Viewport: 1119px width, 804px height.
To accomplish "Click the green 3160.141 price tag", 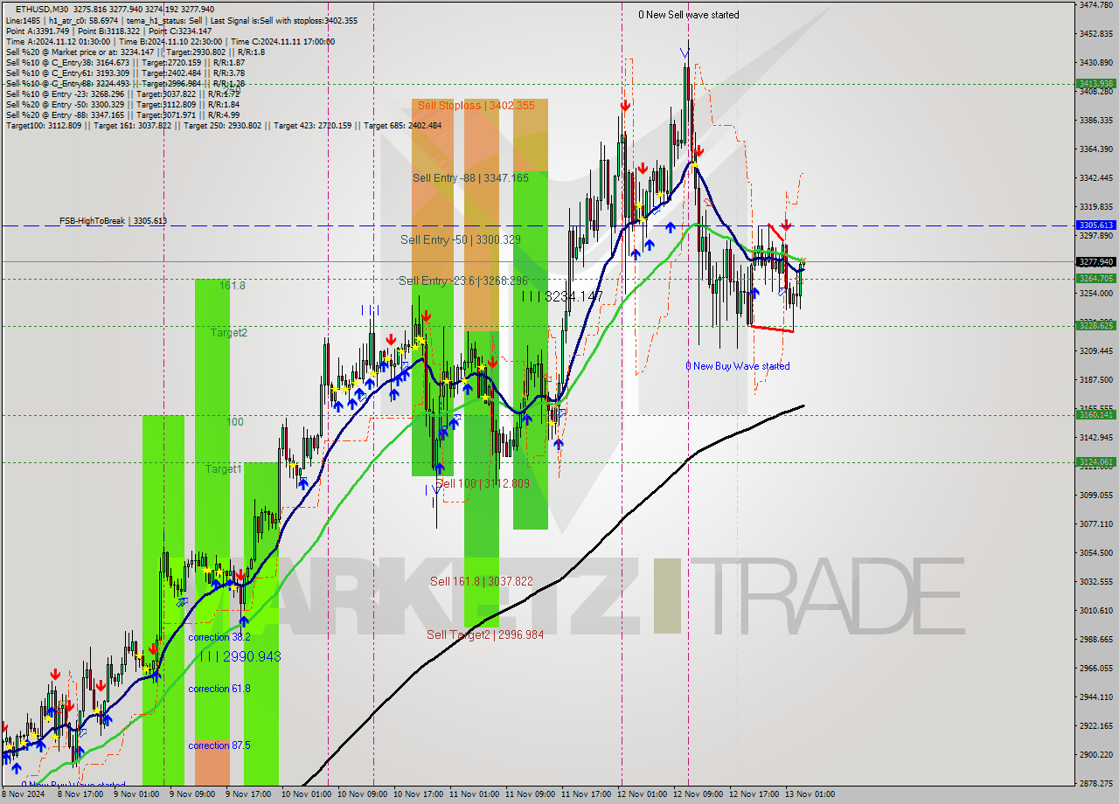I will pos(1095,414).
